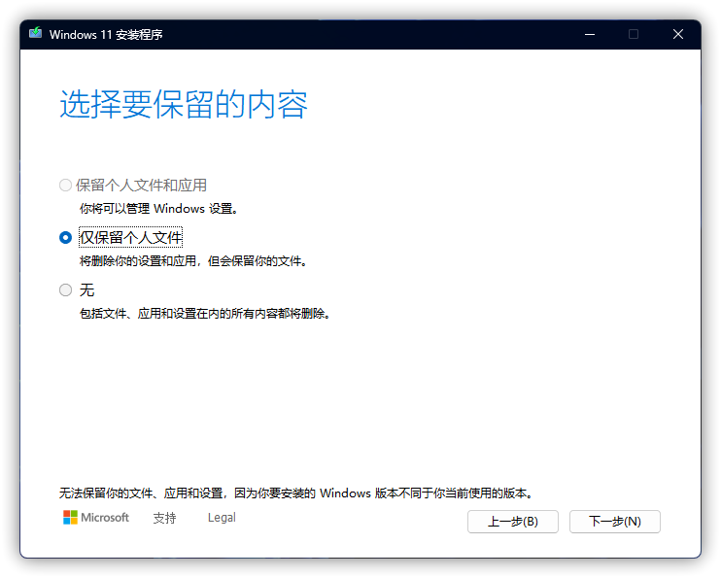The height and width of the screenshot is (578, 721).
Task: Click the 保留个人文件和应用 label text
Action: [x=142, y=185]
